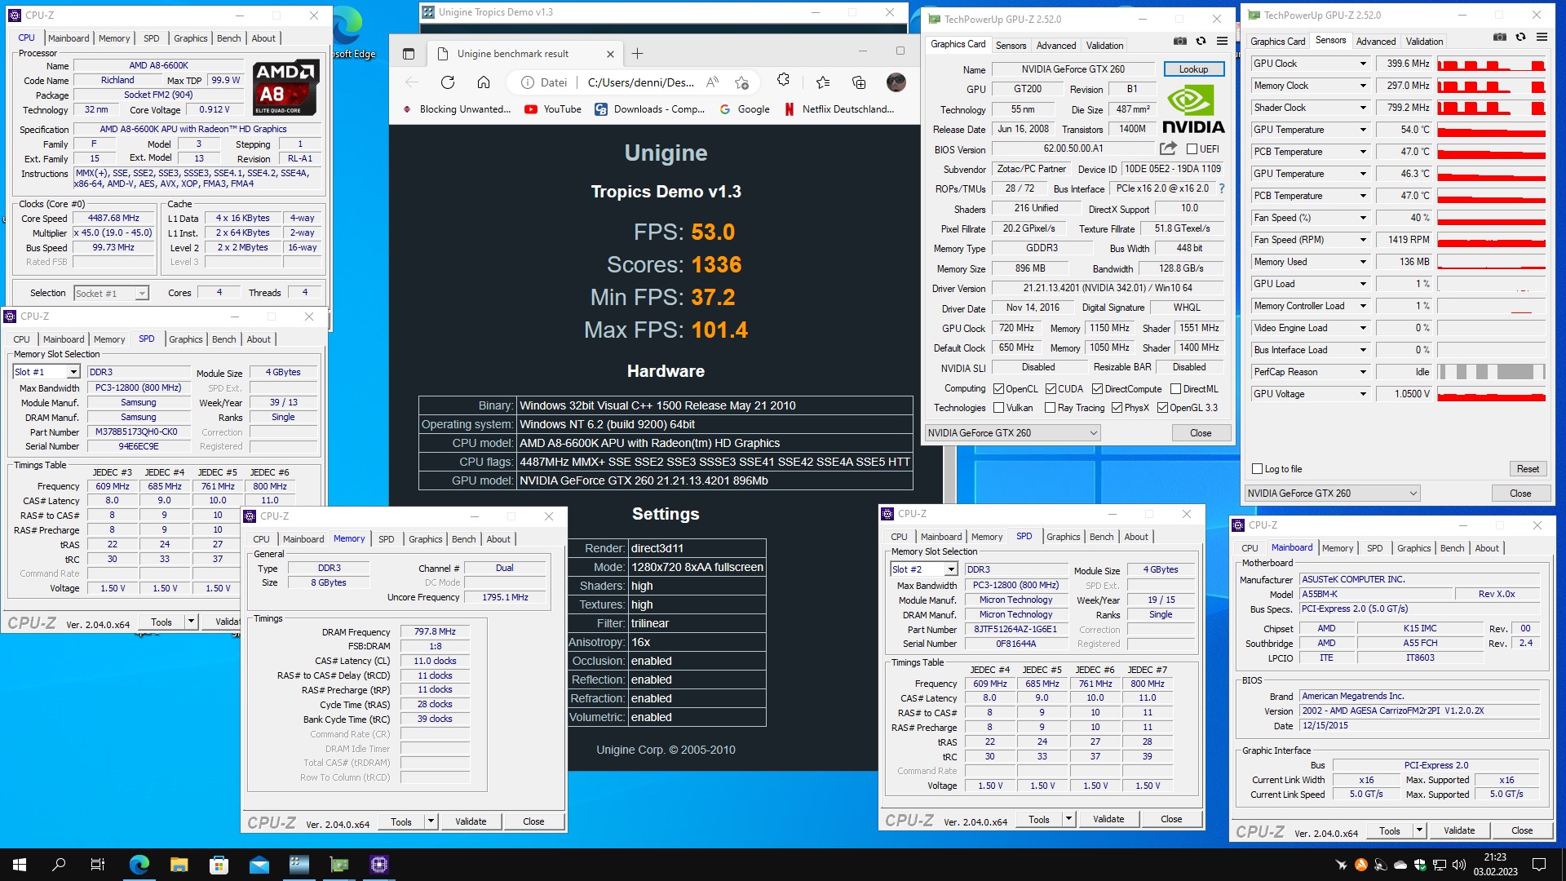Click the Edge tab actions icon

click(409, 54)
